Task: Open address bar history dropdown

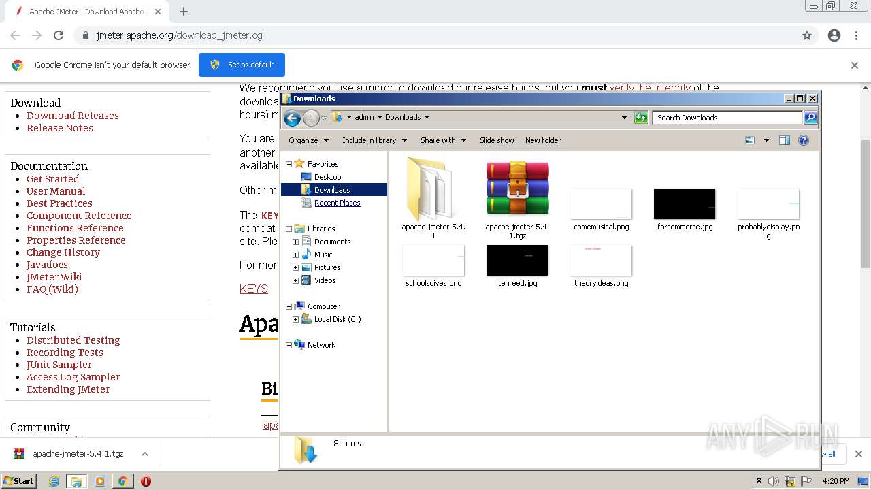Action: point(624,118)
